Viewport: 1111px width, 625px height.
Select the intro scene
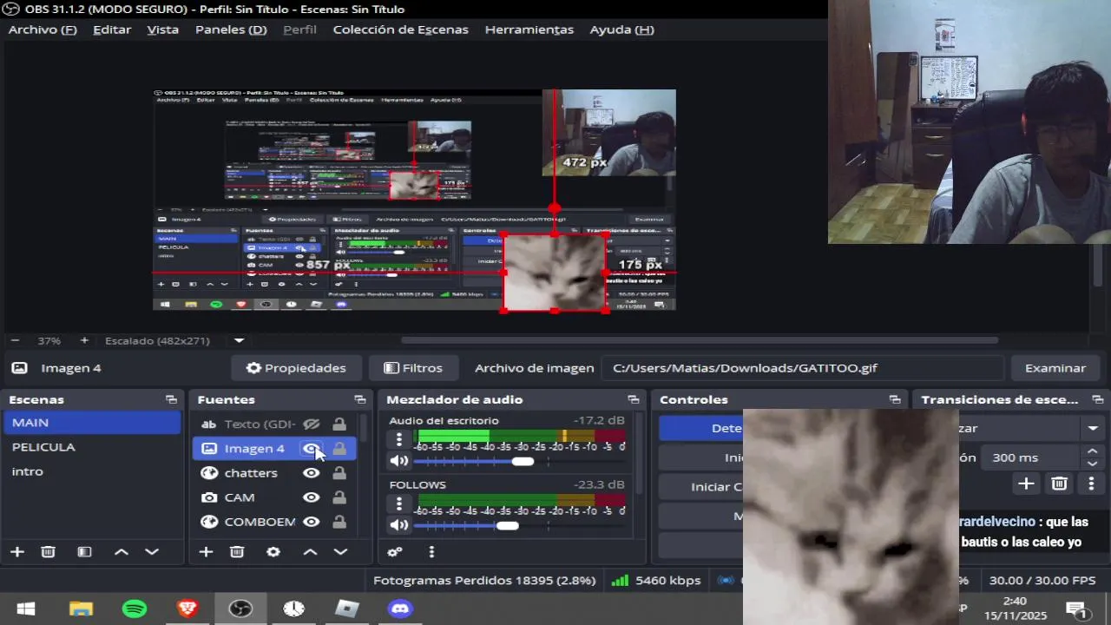(92, 471)
